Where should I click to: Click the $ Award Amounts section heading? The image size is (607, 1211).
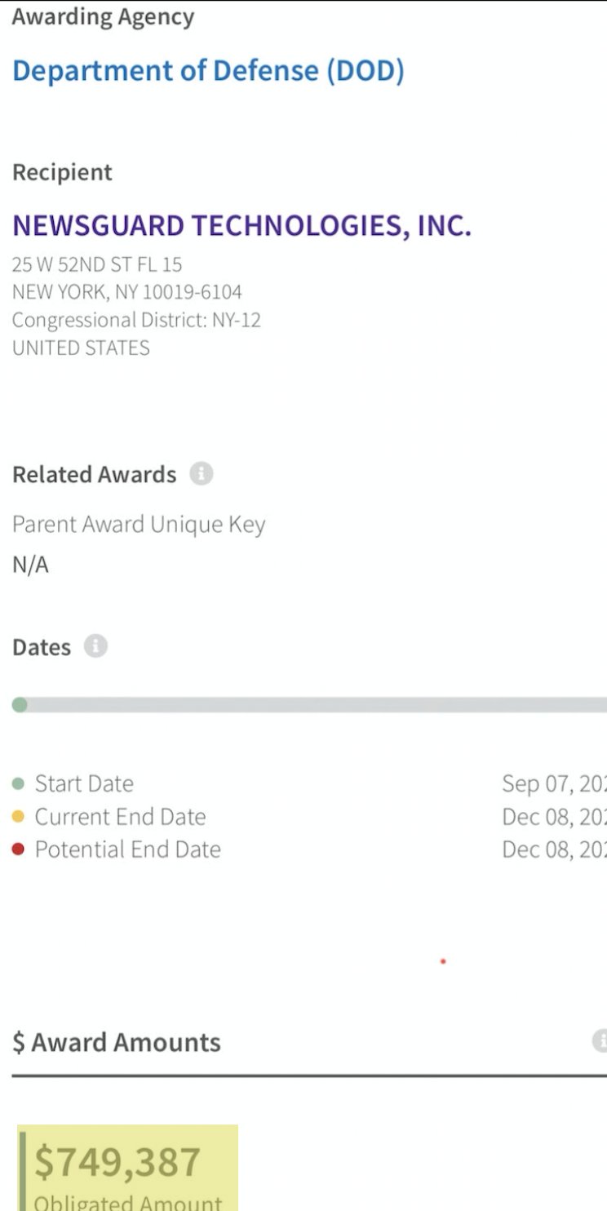click(x=117, y=1042)
